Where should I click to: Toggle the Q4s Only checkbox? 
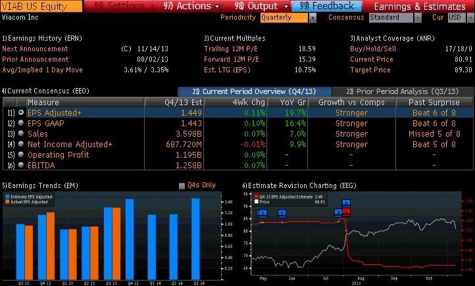click(182, 186)
